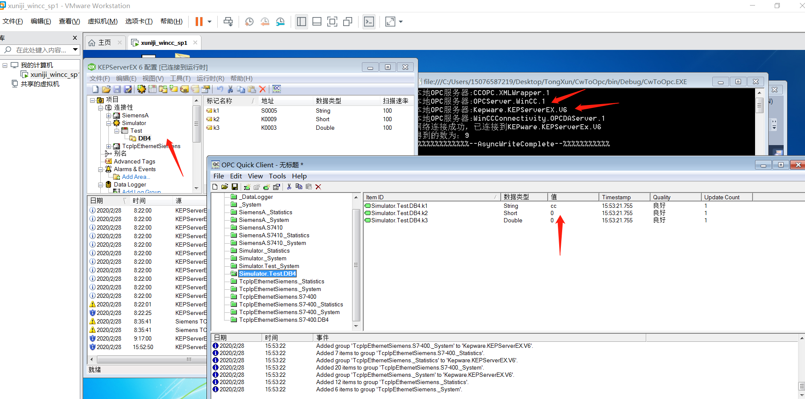Viewport: 805px width, 399px height.
Task: Collapse the Data Logger tree node
Action: pos(101,185)
